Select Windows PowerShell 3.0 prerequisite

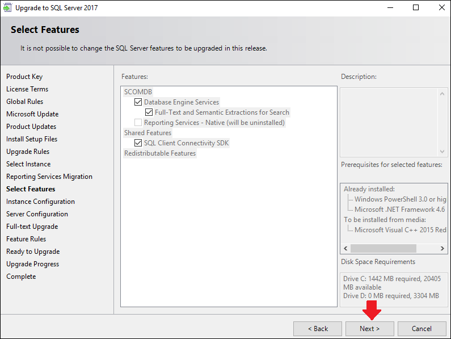400,199
